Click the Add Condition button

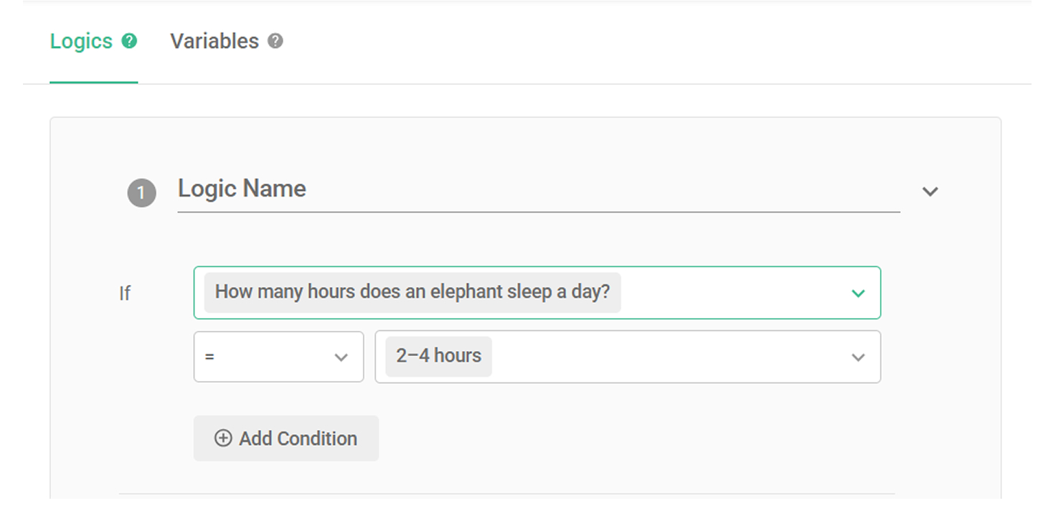285,438
